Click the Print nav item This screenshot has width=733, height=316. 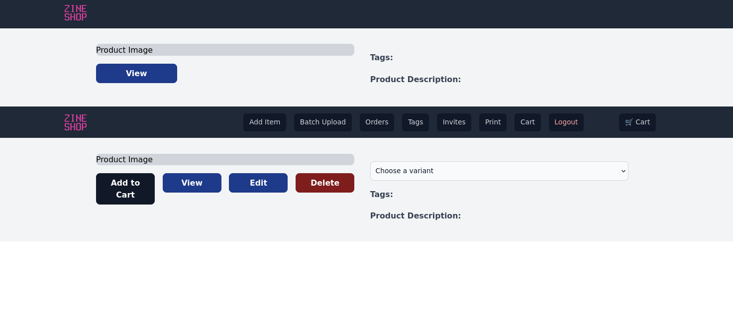pos(493,122)
